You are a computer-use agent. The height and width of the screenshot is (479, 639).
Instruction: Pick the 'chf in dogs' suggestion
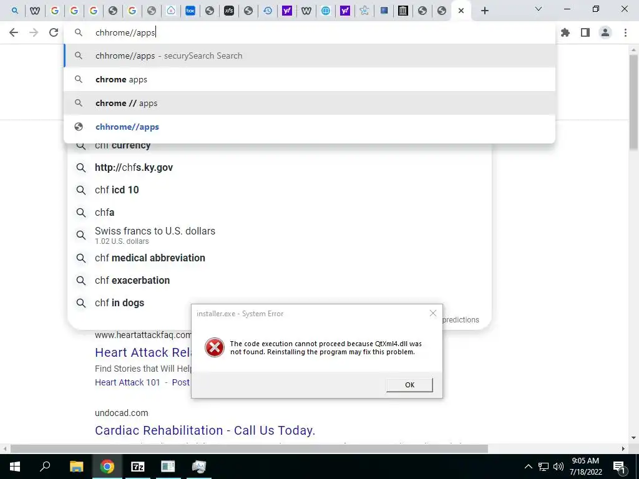pos(119,302)
